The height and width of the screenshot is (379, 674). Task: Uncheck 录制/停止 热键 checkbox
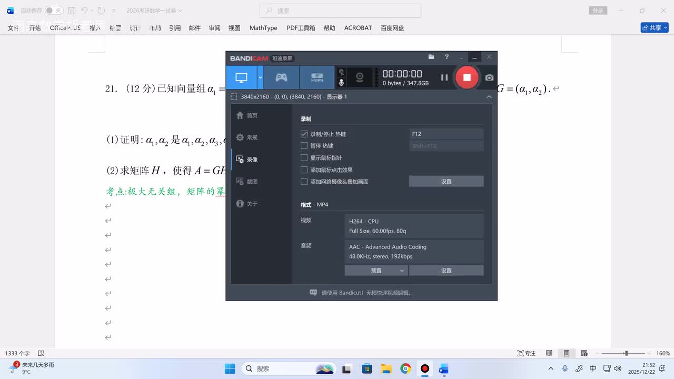pos(304,134)
